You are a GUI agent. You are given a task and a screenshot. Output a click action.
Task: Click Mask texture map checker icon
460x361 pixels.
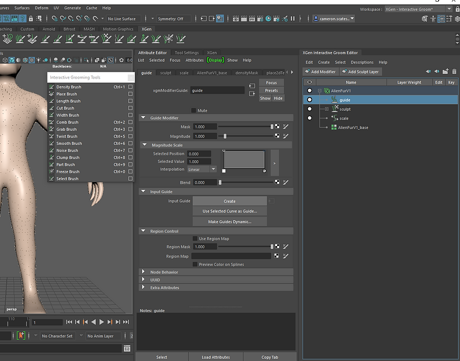(x=277, y=126)
